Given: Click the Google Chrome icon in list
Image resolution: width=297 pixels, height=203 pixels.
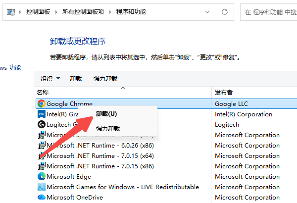Looking at the screenshot, I should click(x=41, y=103).
